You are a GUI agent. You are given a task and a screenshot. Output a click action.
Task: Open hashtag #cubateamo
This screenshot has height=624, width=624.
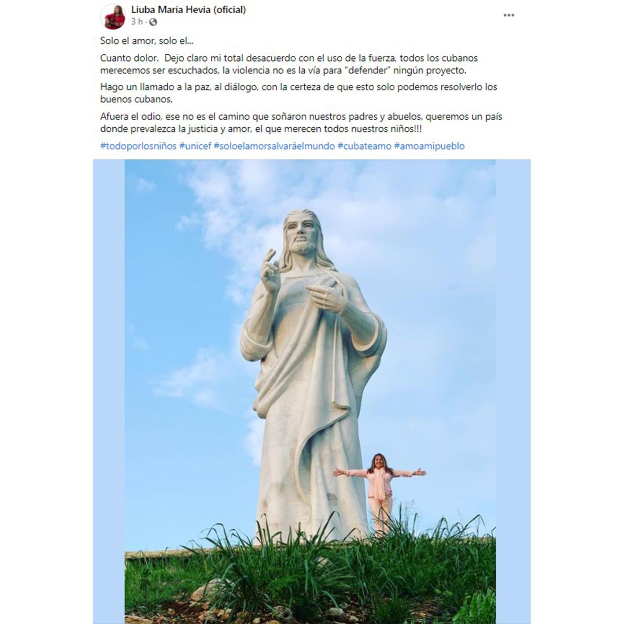[364, 146]
